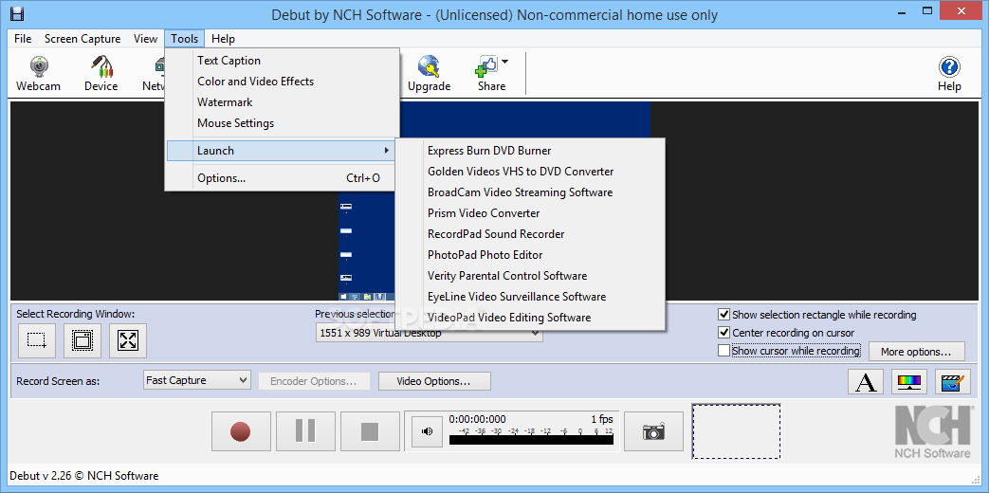Choose full screen recording window icon
The image size is (989, 493).
[127, 340]
